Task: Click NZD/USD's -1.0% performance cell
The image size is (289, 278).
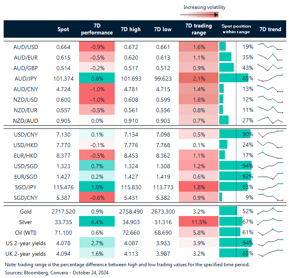Action: point(97,99)
